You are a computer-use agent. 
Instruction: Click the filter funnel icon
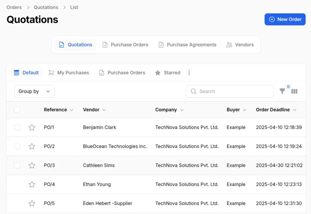(x=282, y=91)
